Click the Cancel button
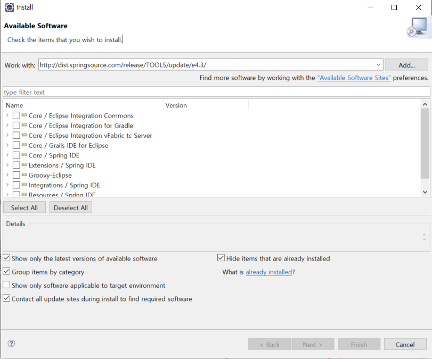432x359 pixels. [405, 345]
